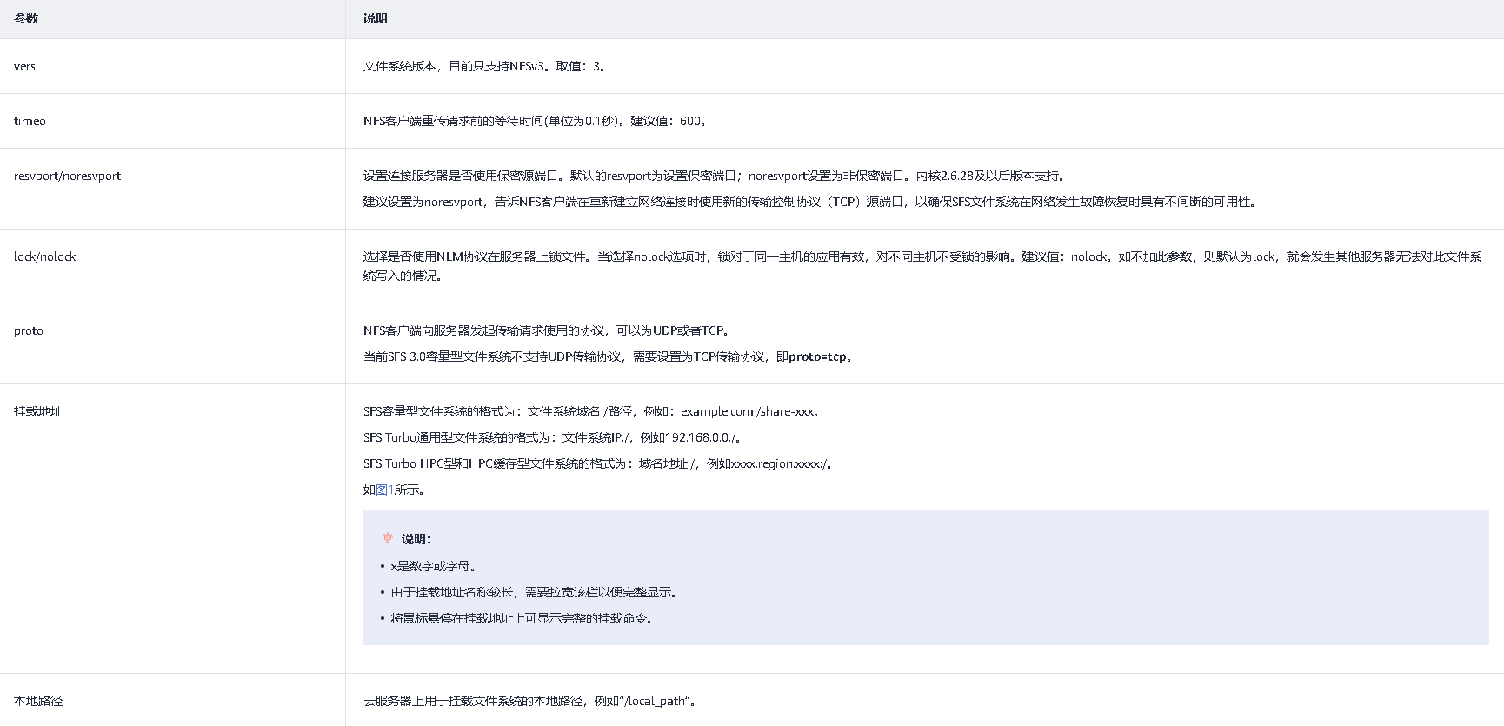Click the bullet x是数字或字母
This screenshot has height=726, width=1504.
433,566
